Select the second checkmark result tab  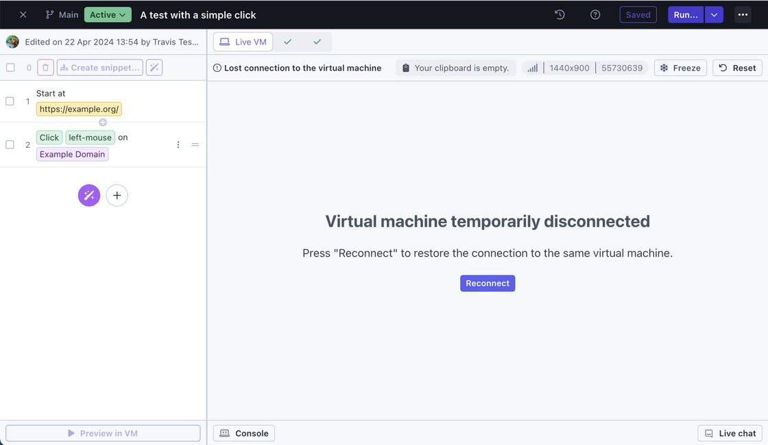[x=317, y=42]
